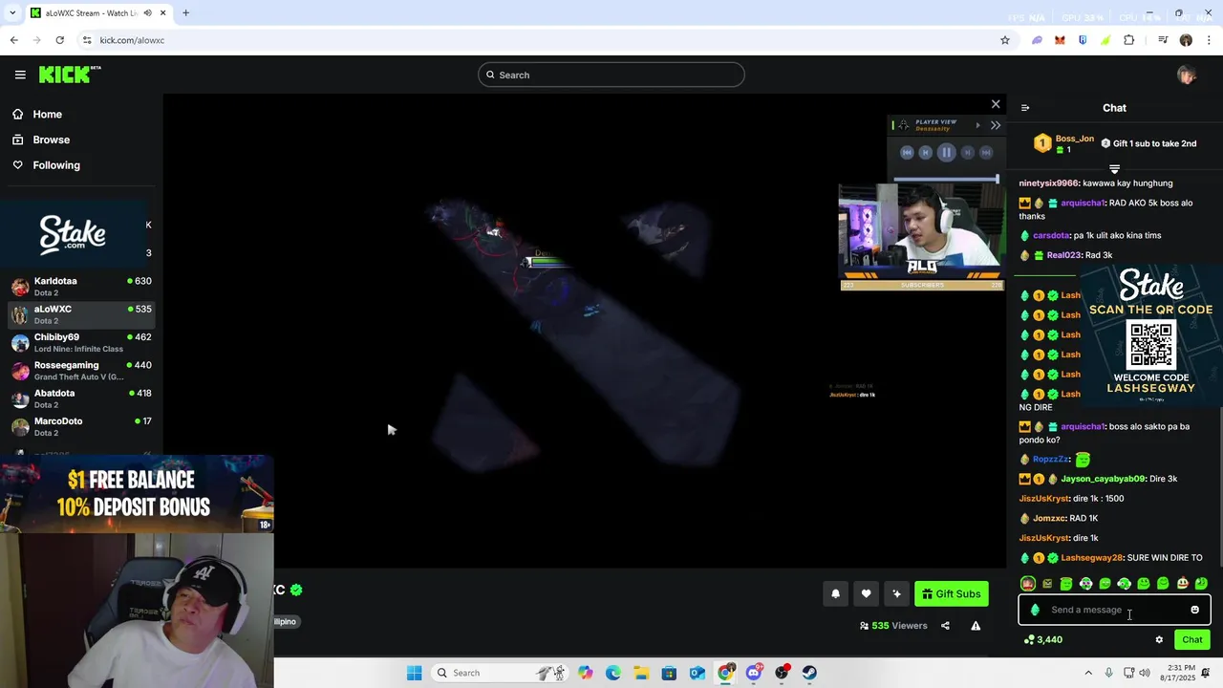
Task: Open the browser extensions puzzle icon
Action: [1128, 40]
